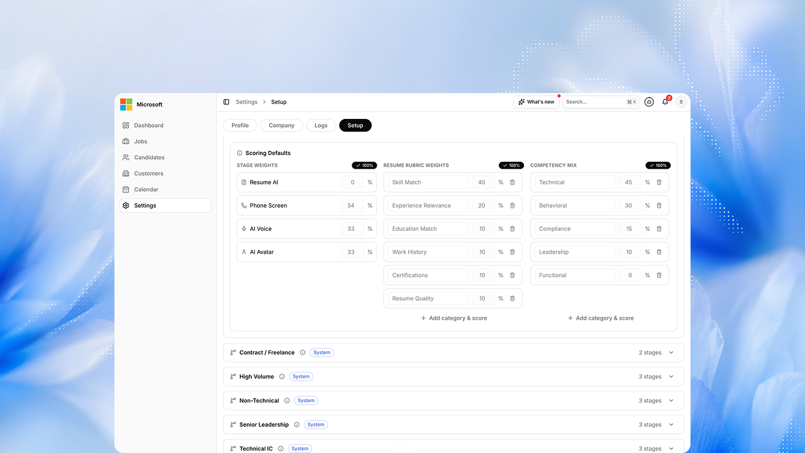Switch to the Profile tab
The height and width of the screenshot is (453, 805).
tap(240, 125)
